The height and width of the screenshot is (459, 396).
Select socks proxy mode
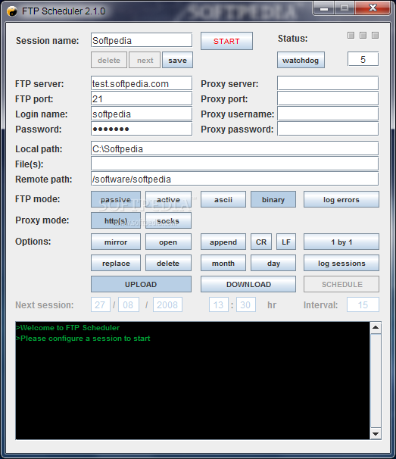pyautogui.click(x=168, y=220)
